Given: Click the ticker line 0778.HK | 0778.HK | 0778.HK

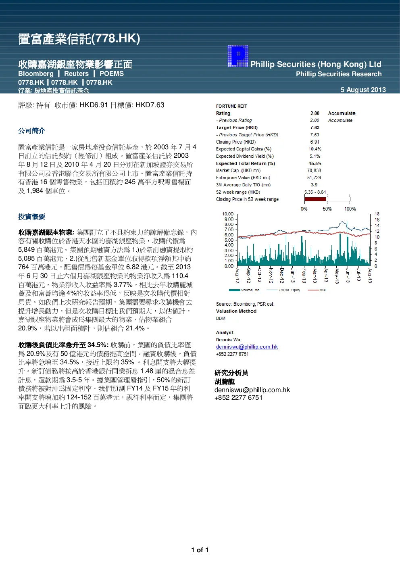Looking at the screenshot, I should (x=65, y=82).
